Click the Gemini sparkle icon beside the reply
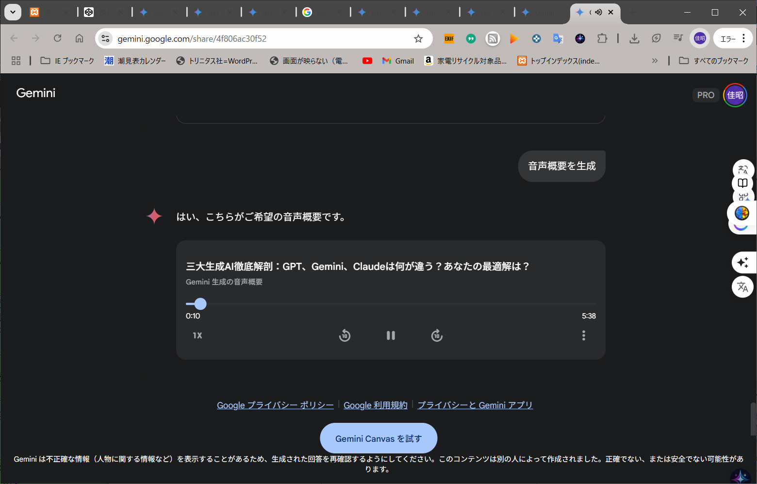The image size is (757, 484). (154, 216)
